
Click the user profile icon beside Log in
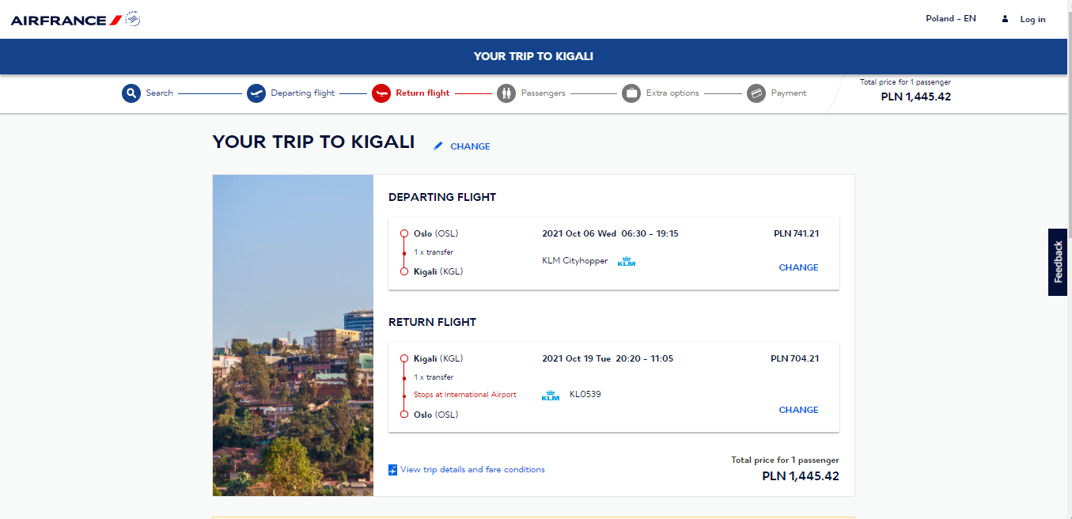point(1006,19)
